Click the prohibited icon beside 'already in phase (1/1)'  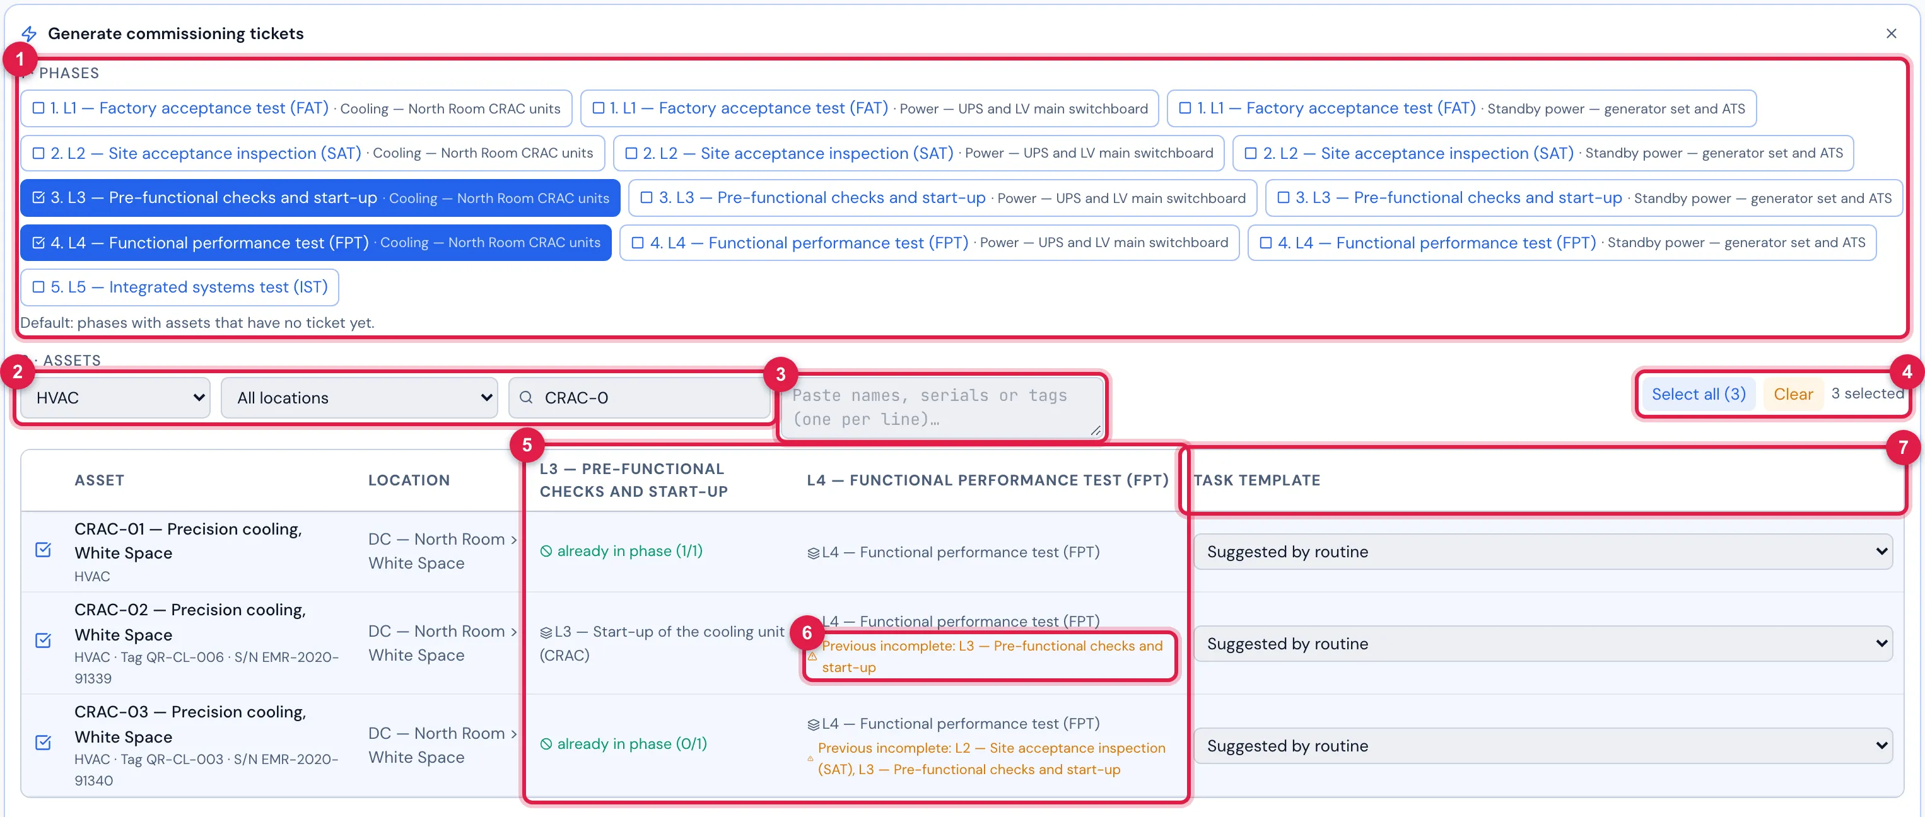(546, 551)
